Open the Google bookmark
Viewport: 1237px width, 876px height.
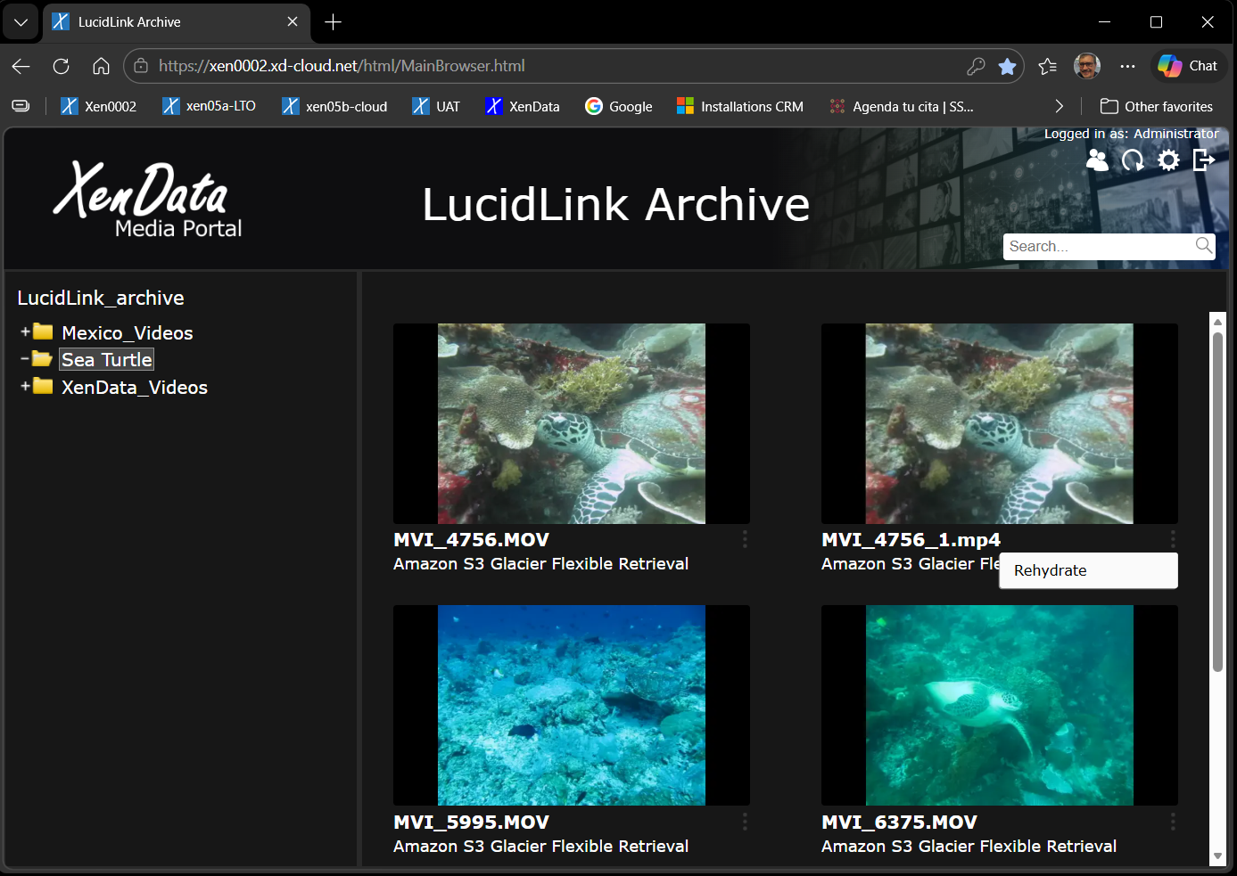pyautogui.click(x=618, y=106)
